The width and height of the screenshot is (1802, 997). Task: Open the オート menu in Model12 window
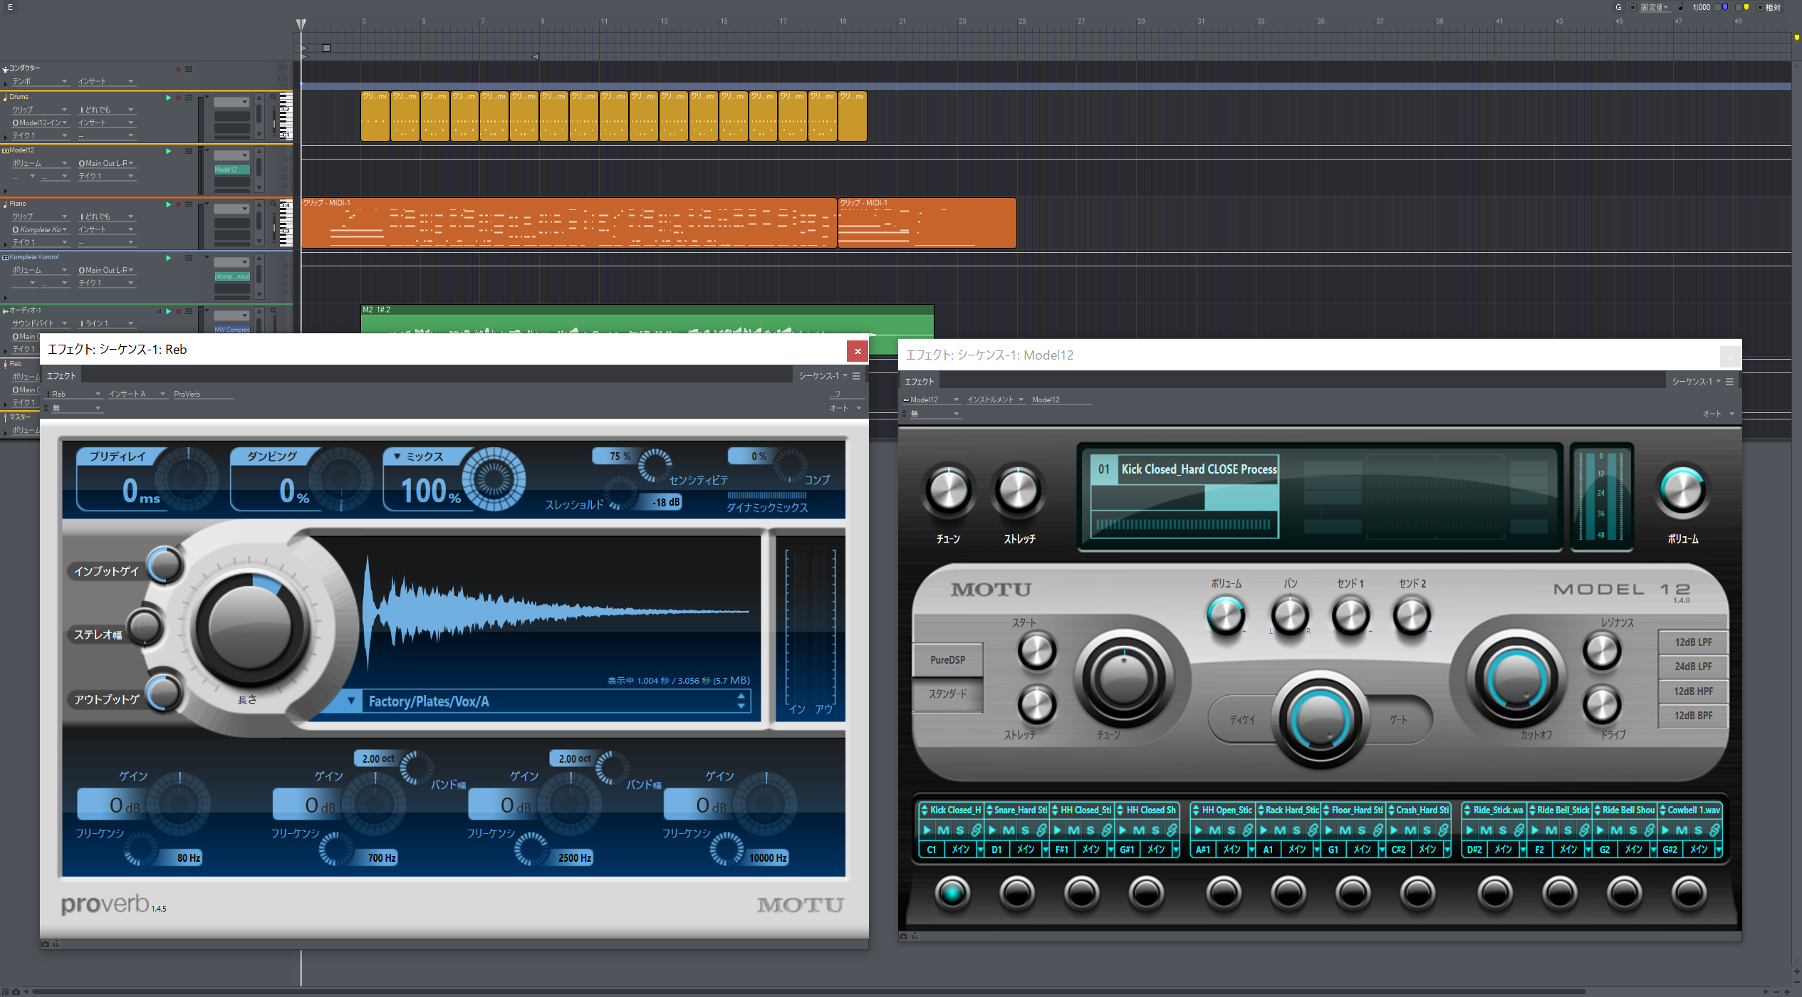(x=1718, y=414)
